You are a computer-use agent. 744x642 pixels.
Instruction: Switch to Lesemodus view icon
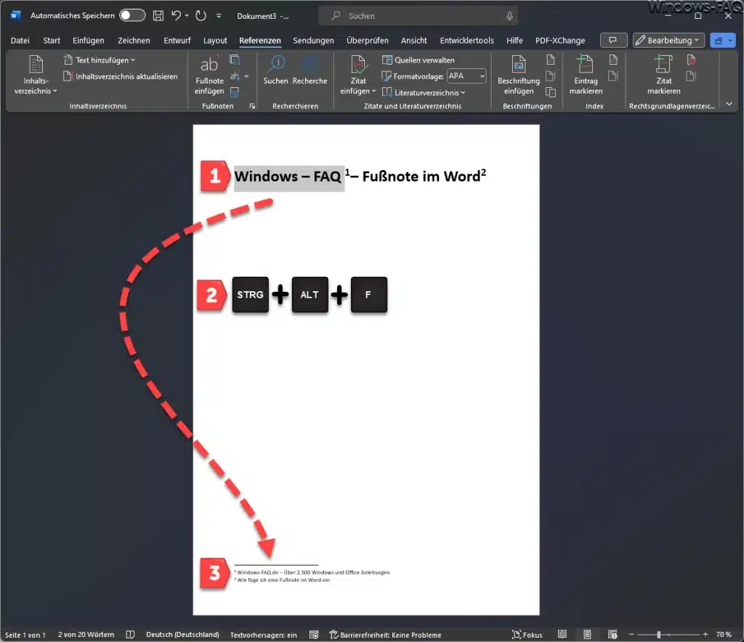(562, 635)
